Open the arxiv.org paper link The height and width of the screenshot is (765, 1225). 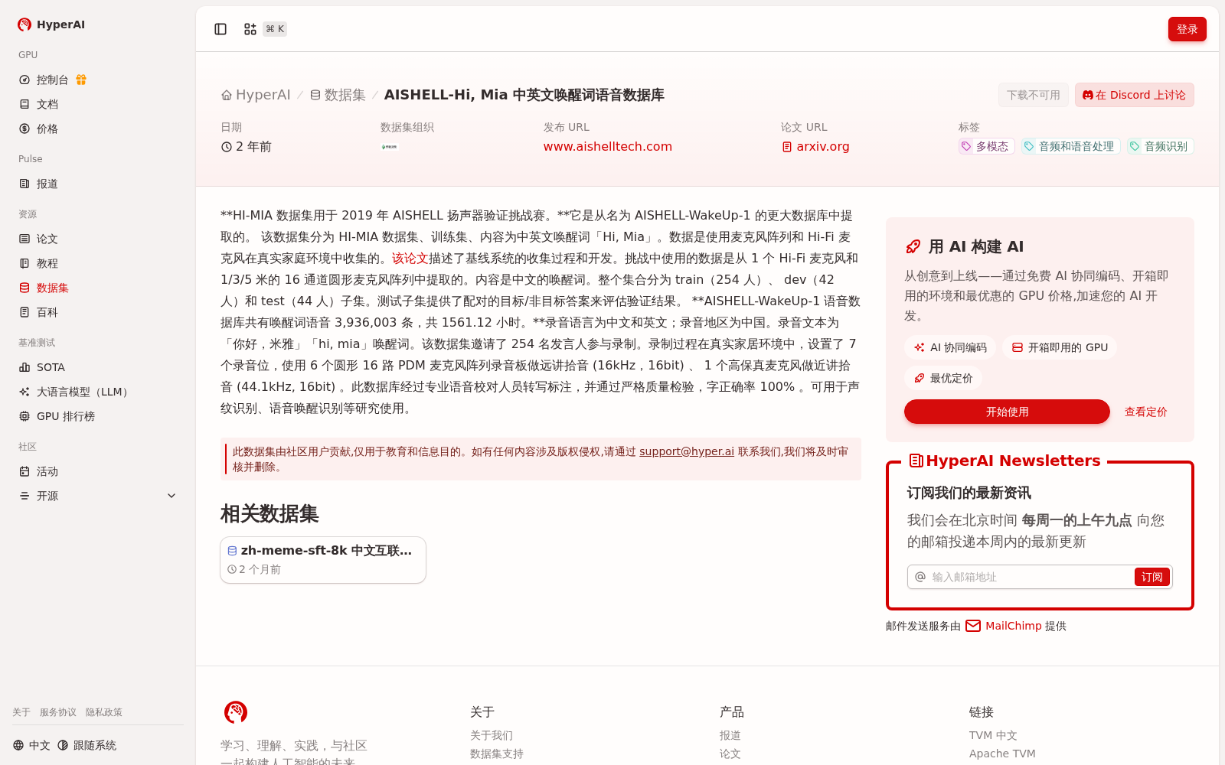point(815,147)
